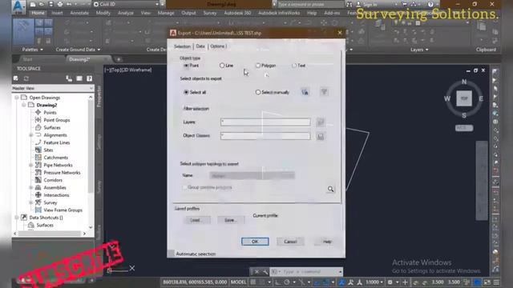Open status bar customization menu icon
Image resolution: width=513 pixels, height=288 pixels.
[496, 282]
